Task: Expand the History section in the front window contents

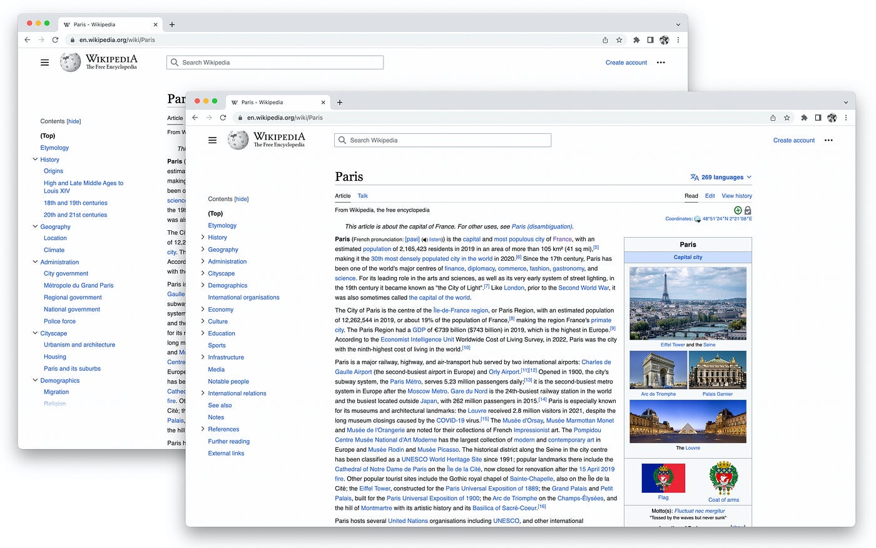Action: click(x=203, y=237)
